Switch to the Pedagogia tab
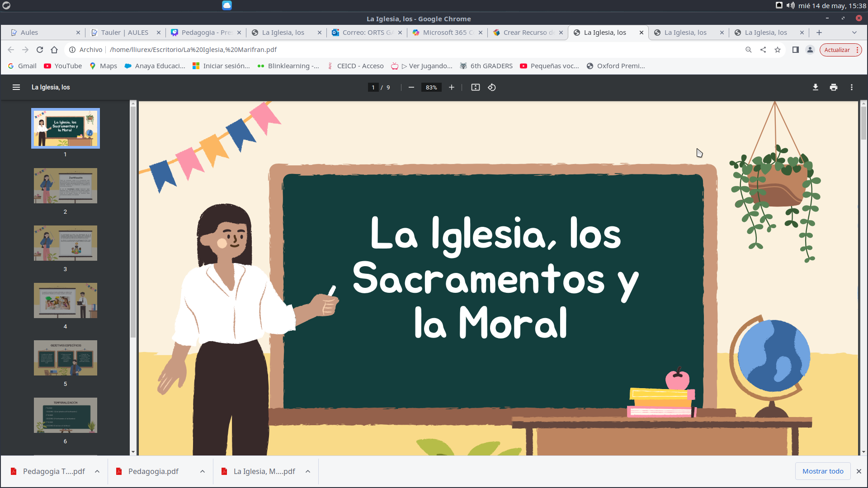This screenshot has height=488, width=868. coord(206,33)
